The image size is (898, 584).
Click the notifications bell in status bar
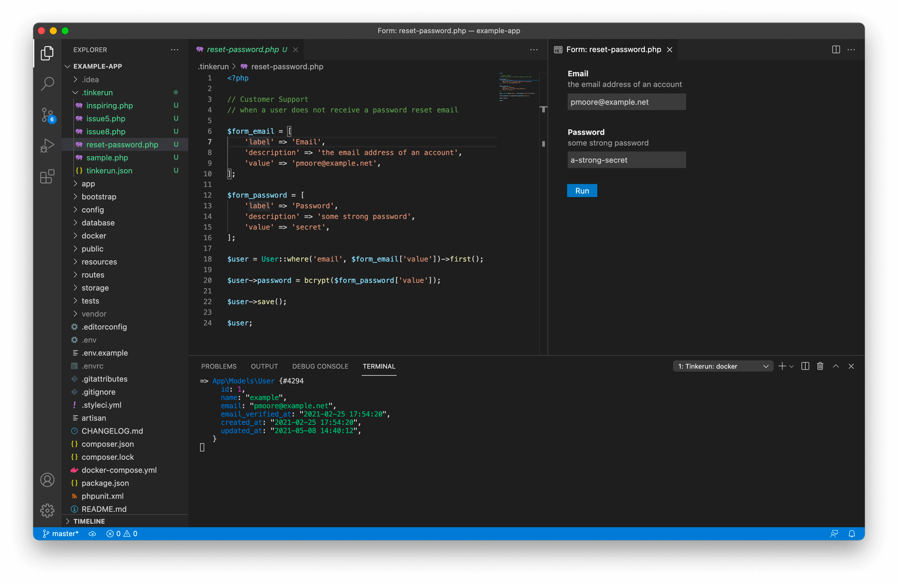click(x=851, y=534)
